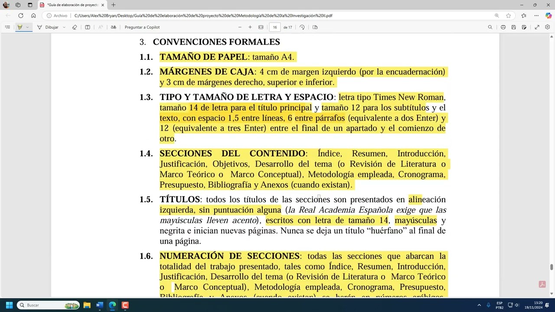Save the PDF as a copy
Image resolution: width=555 pixels, height=312 pixels.
pyautogui.click(x=524, y=27)
